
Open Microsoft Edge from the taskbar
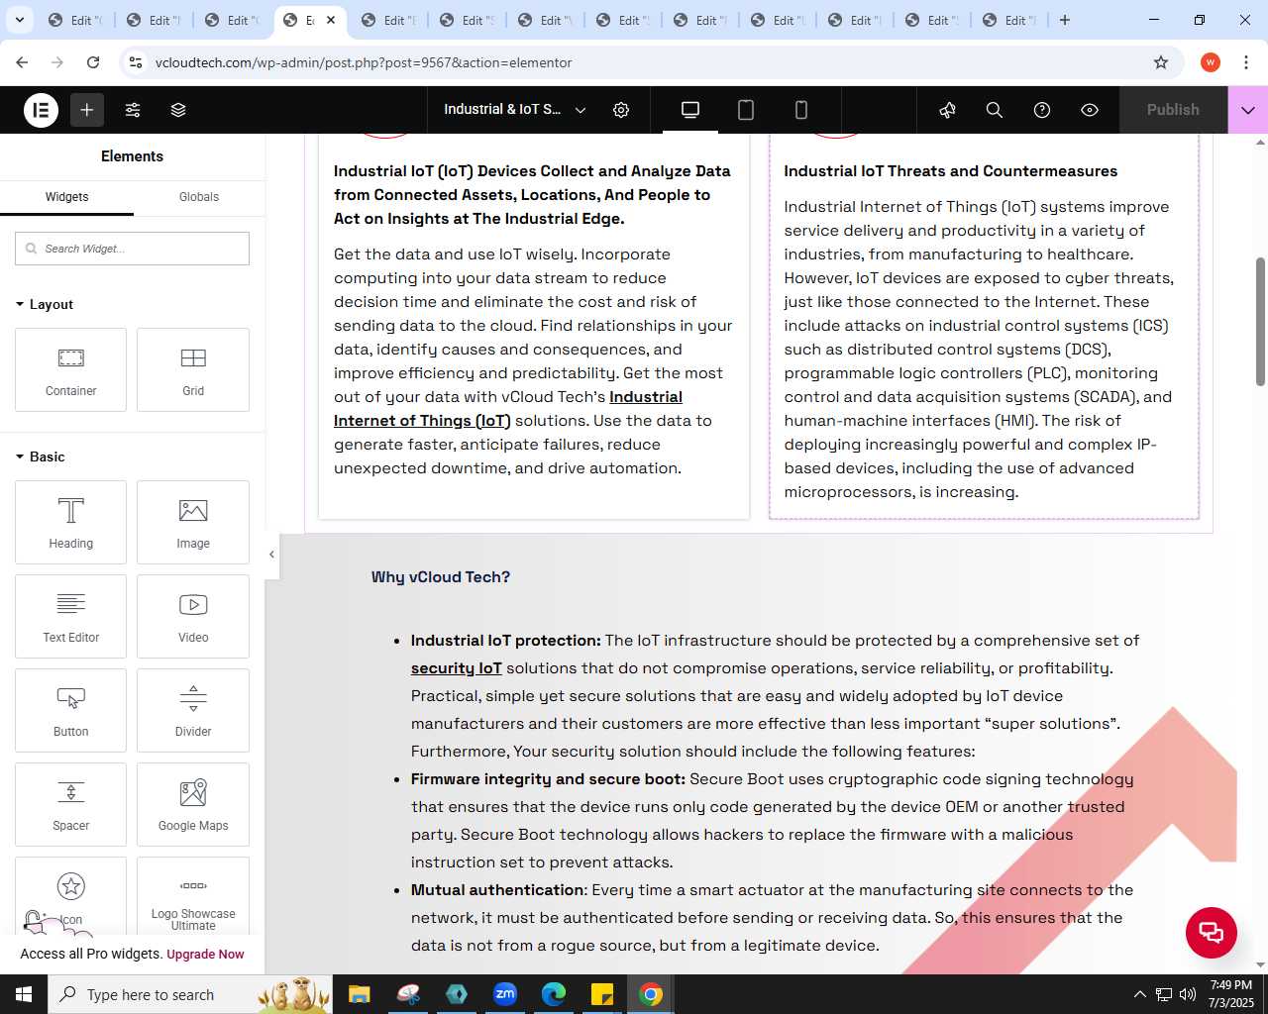pyautogui.click(x=554, y=994)
